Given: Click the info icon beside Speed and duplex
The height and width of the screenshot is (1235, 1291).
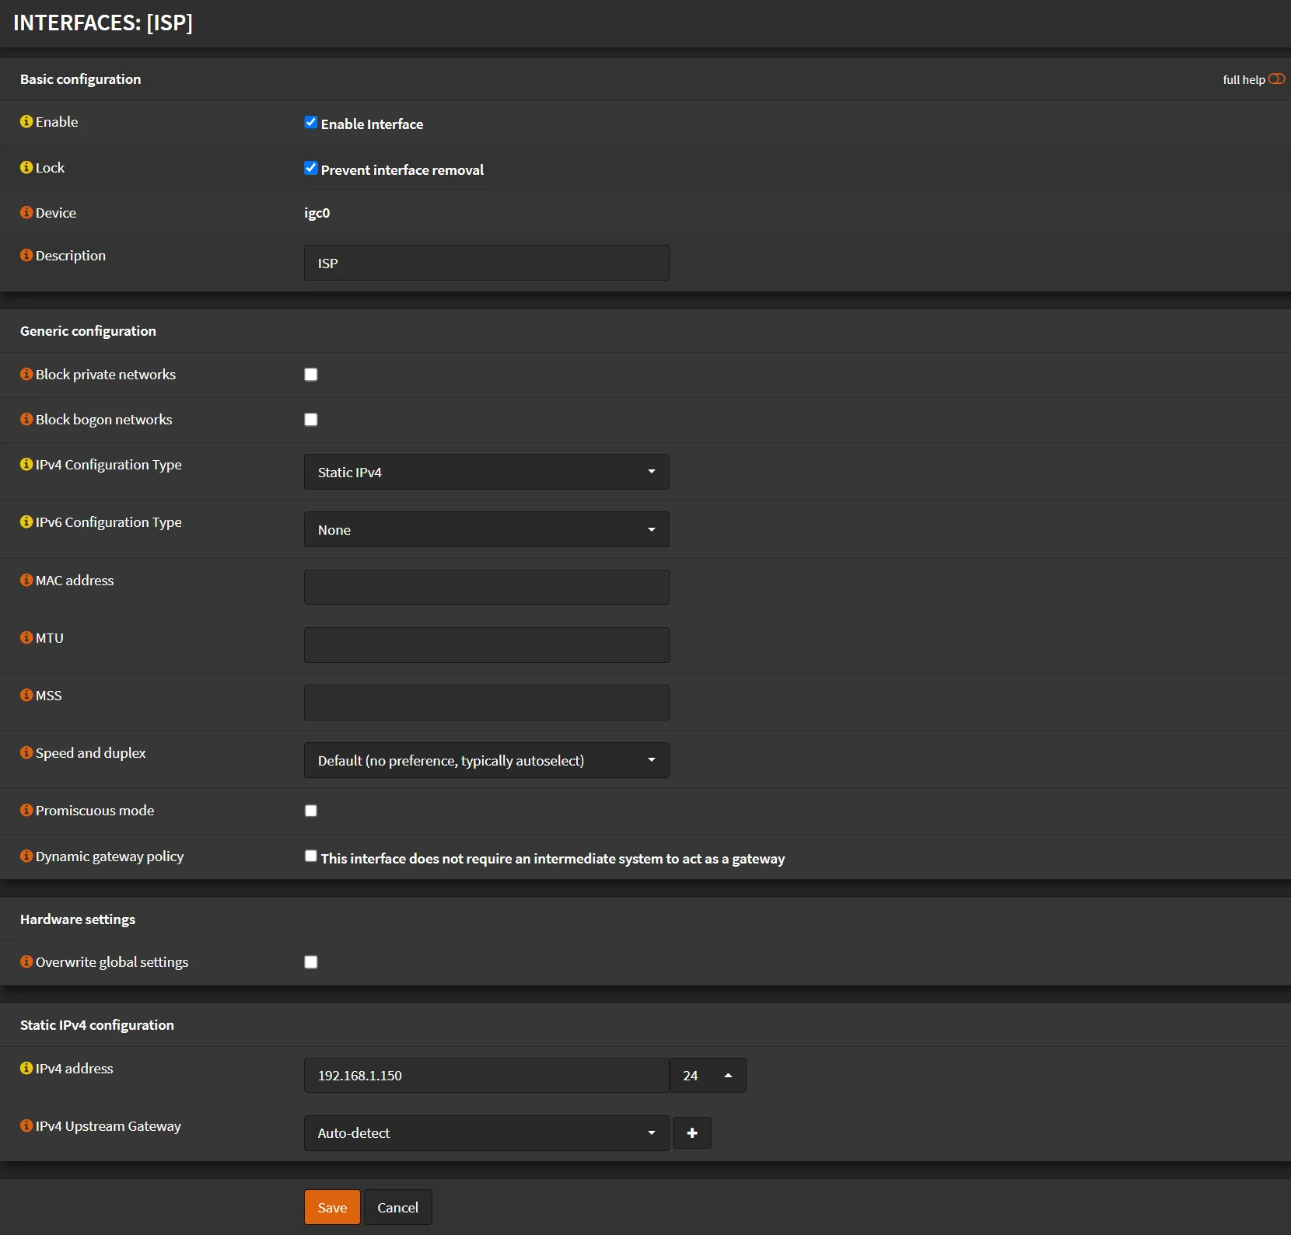Looking at the screenshot, I should 26,752.
